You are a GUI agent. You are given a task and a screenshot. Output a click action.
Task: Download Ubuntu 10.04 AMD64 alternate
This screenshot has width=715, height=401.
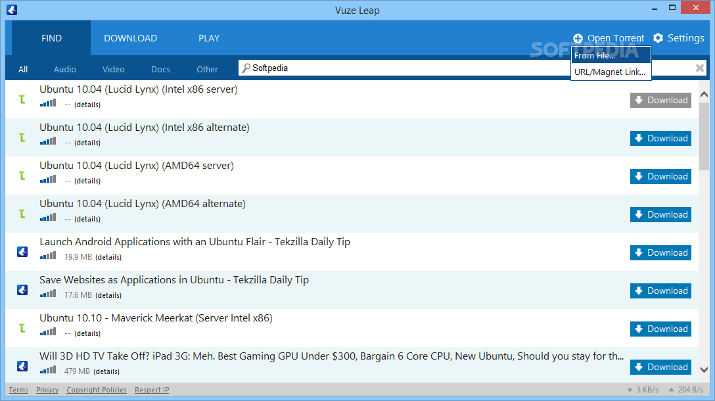pos(660,214)
